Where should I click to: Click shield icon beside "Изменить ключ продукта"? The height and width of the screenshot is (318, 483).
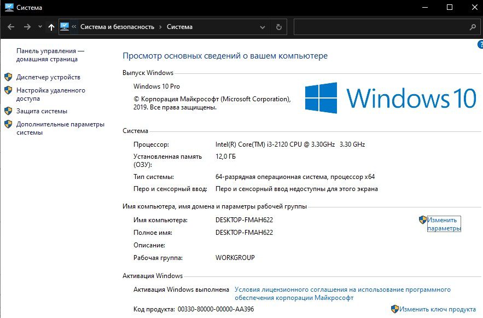coord(395,309)
